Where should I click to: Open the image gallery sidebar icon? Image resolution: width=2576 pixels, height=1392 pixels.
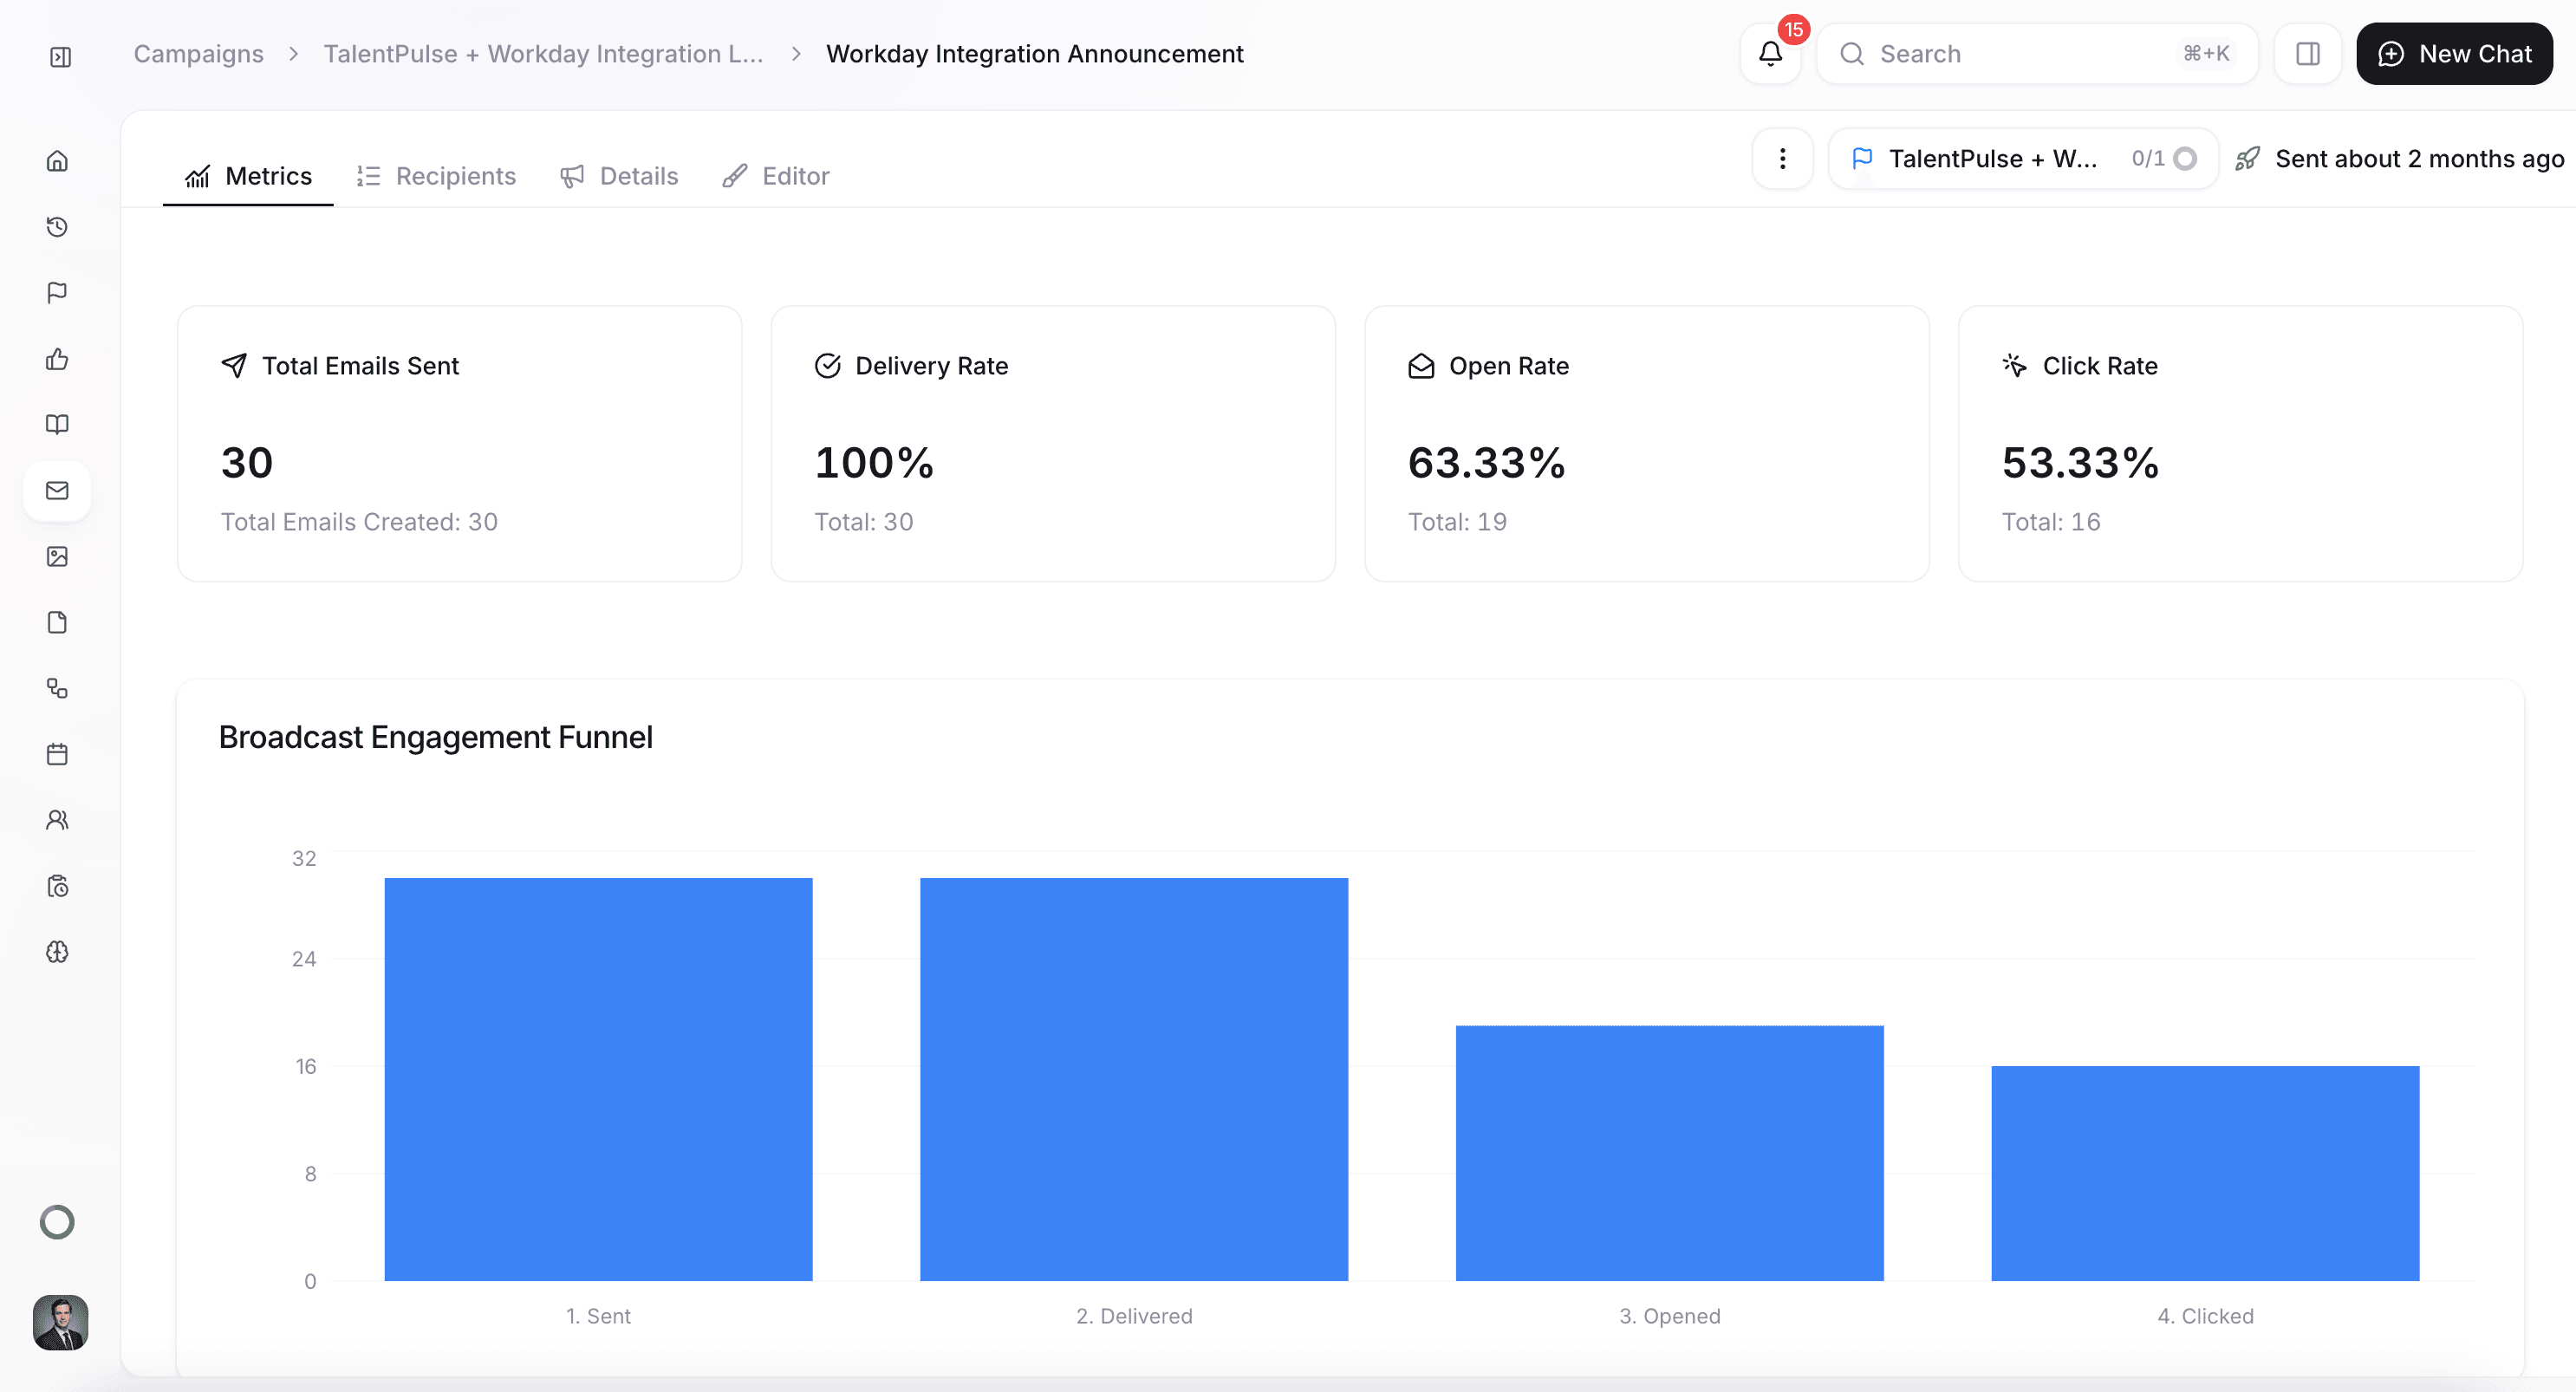tap(57, 557)
